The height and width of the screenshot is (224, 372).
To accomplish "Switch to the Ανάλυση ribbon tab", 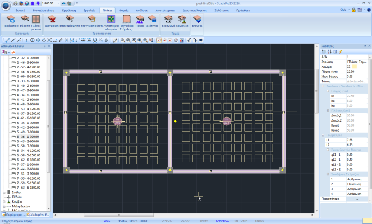I will pos(142,10).
